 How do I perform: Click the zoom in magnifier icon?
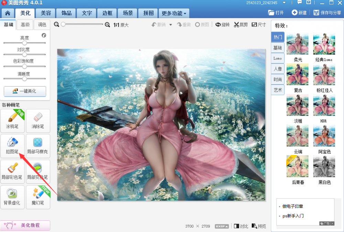107,24
